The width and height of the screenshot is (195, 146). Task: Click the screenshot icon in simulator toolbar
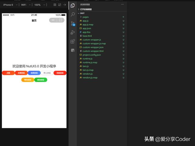coord(60,5)
